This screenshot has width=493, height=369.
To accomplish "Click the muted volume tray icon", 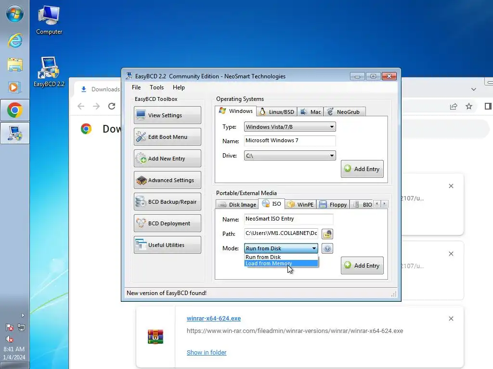I will (10, 339).
